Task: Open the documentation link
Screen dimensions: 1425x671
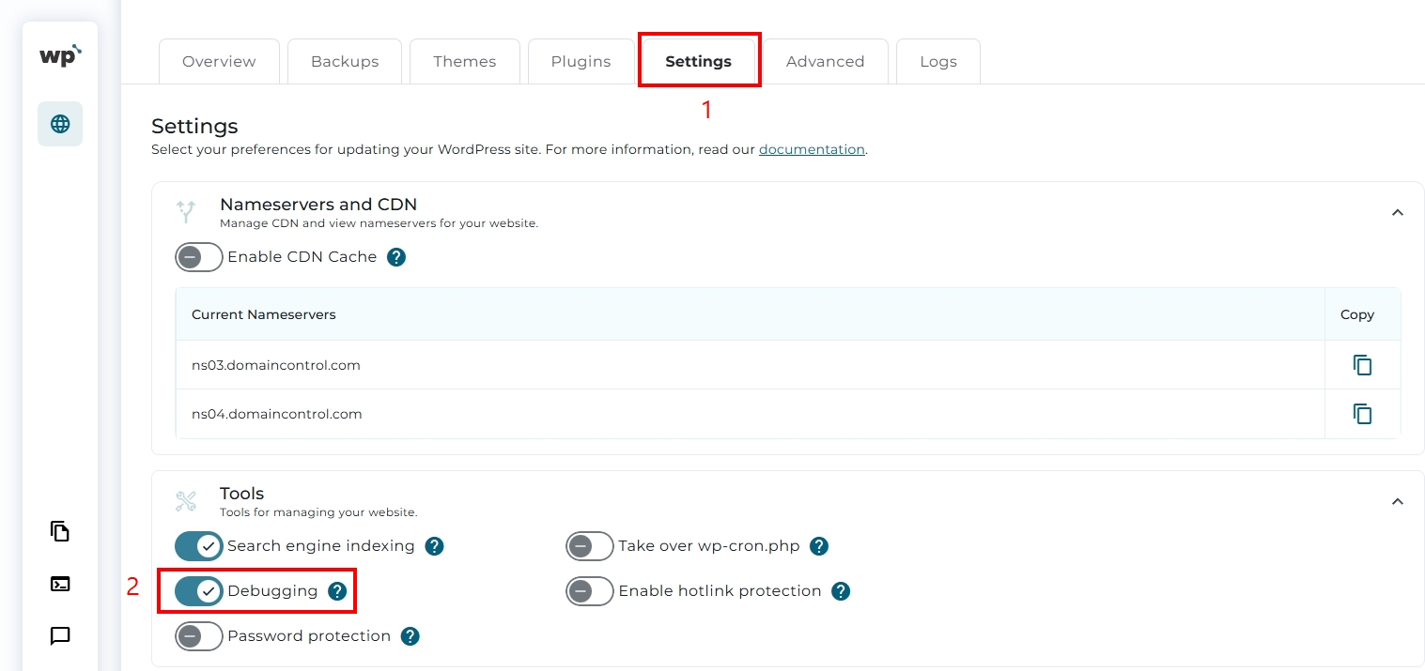Action: point(812,149)
